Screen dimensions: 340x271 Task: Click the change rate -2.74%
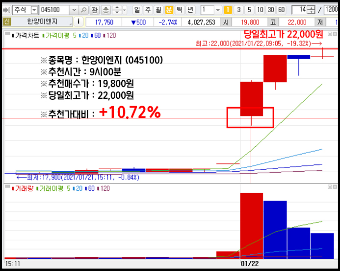click(x=168, y=23)
